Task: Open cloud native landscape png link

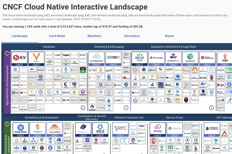Action: (41, 15)
